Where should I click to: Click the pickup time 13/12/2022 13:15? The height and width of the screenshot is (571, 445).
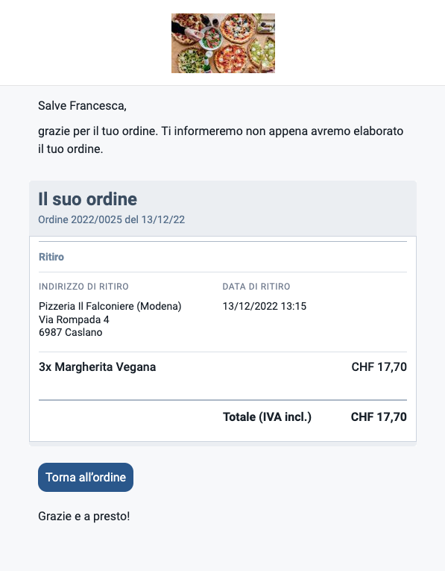pos(265,306)
